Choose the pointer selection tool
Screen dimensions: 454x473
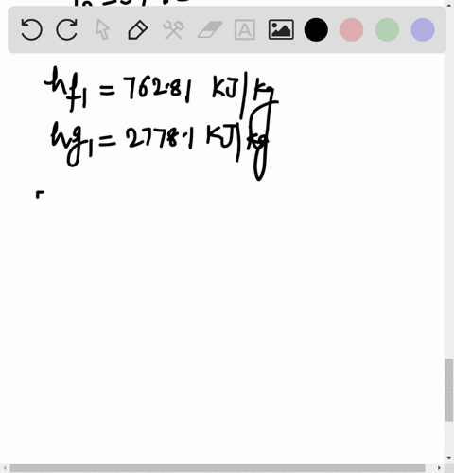click(x=102, y=29)
